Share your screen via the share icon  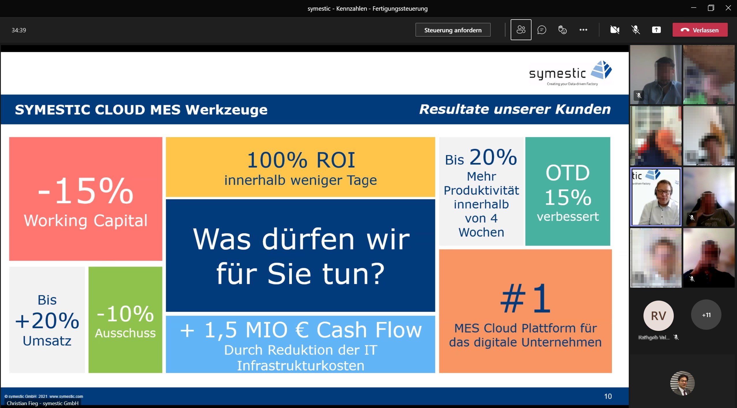coord(656,30)
